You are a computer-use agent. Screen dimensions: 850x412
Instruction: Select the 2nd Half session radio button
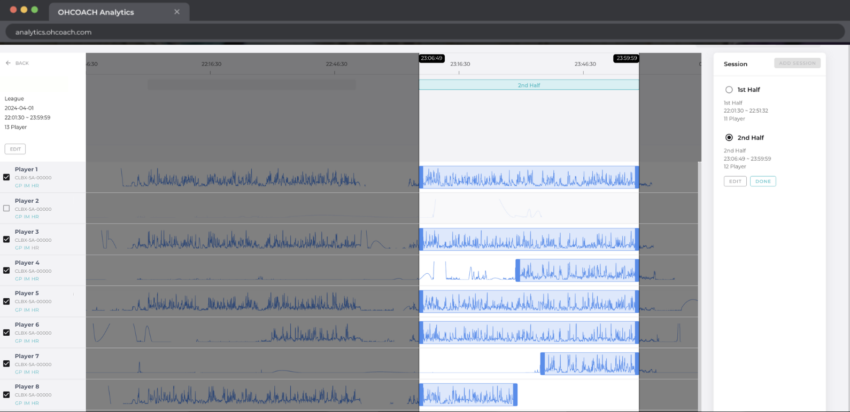tap(729, 138)
